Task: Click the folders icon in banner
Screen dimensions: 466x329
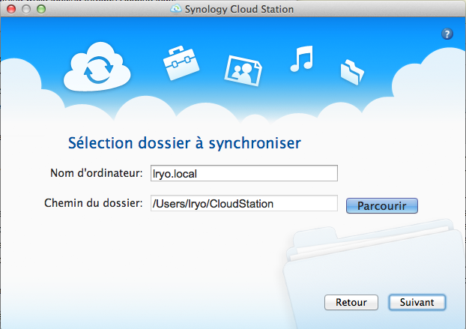Action: (352, 72)
